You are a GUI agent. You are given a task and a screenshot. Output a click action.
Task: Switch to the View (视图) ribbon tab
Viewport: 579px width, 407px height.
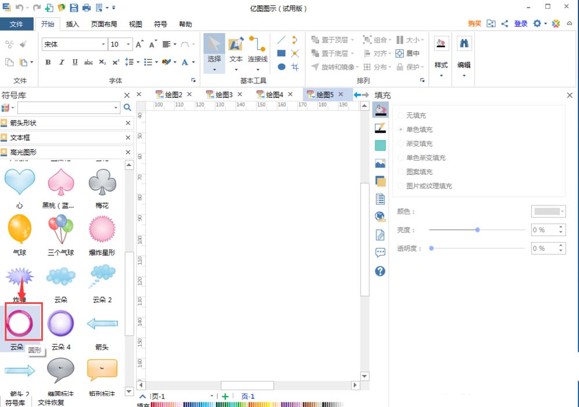(135, 24)
